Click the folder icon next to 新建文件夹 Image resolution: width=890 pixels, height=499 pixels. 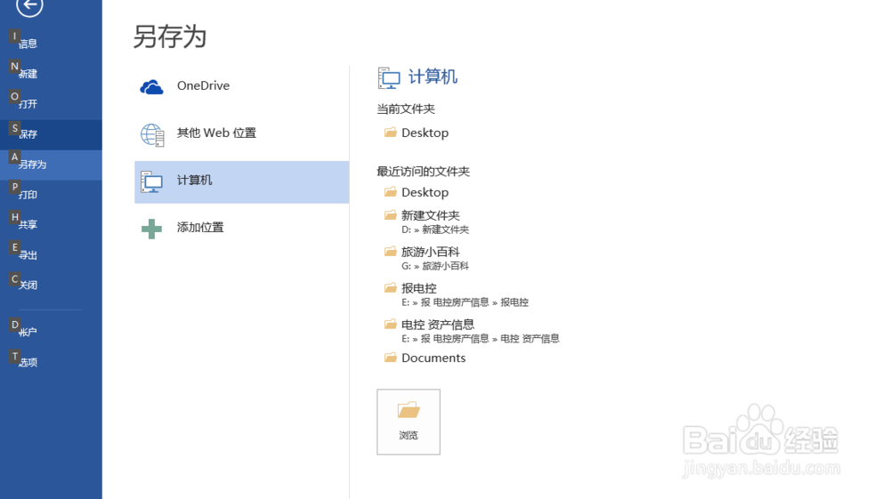[391, 215]
